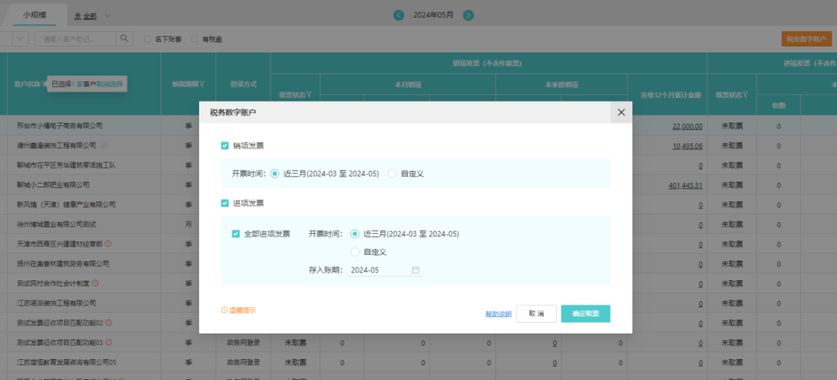
Task: Uncheck the 进项发票 checkbox
Action: pos(225,203)
